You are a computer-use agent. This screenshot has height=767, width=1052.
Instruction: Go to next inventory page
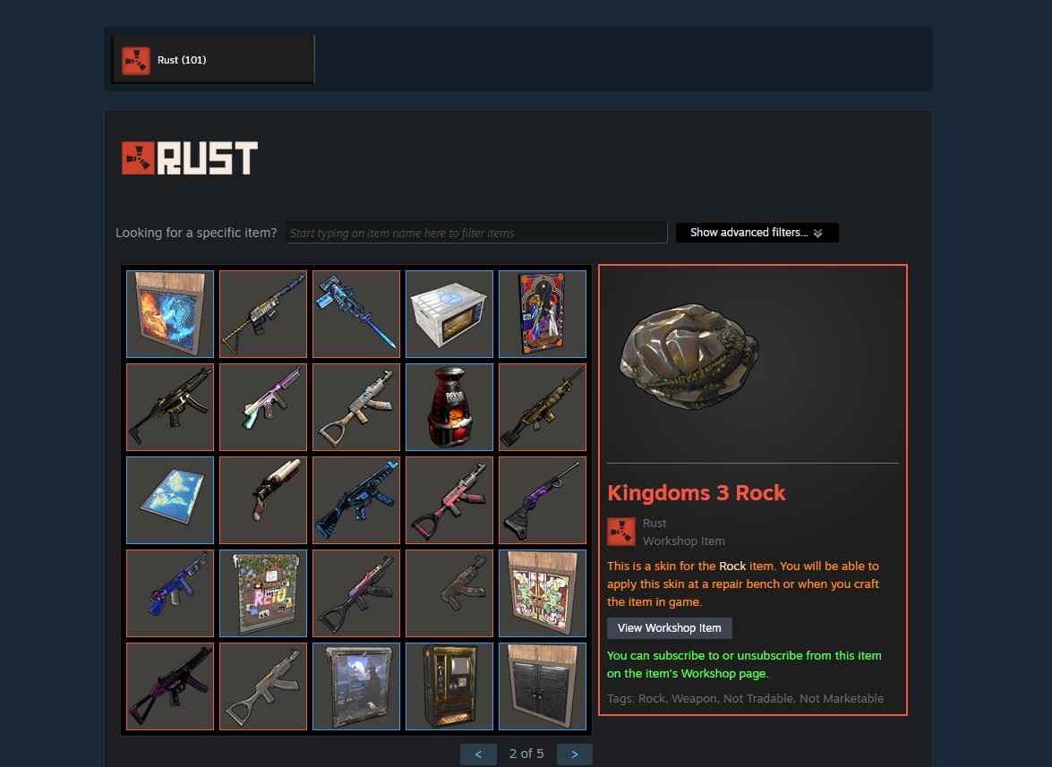(574, 754)
